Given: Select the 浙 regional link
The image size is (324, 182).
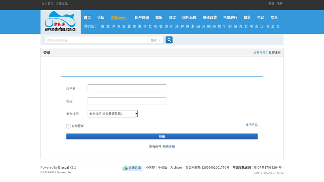Looking at the screenshot, I should pyautogui.click(x=193, y=26).
